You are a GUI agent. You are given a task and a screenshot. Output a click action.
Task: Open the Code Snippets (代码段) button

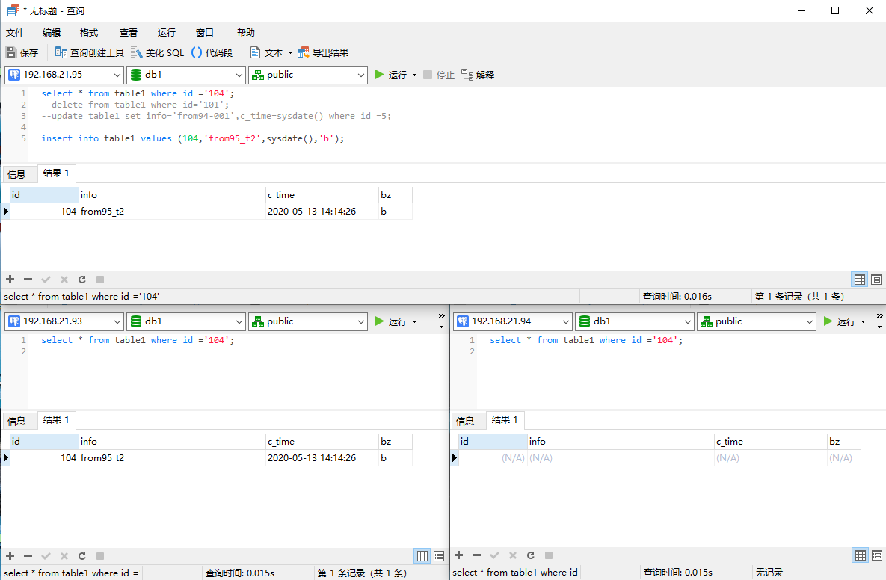212,52
